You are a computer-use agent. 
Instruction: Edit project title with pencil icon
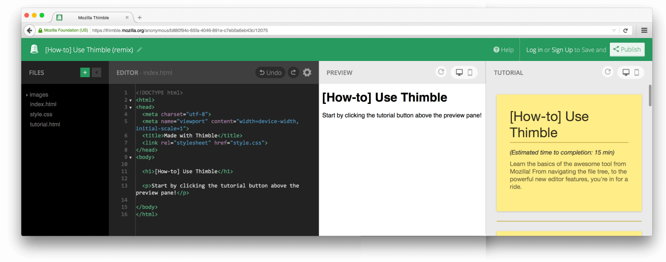coord(139,50)
